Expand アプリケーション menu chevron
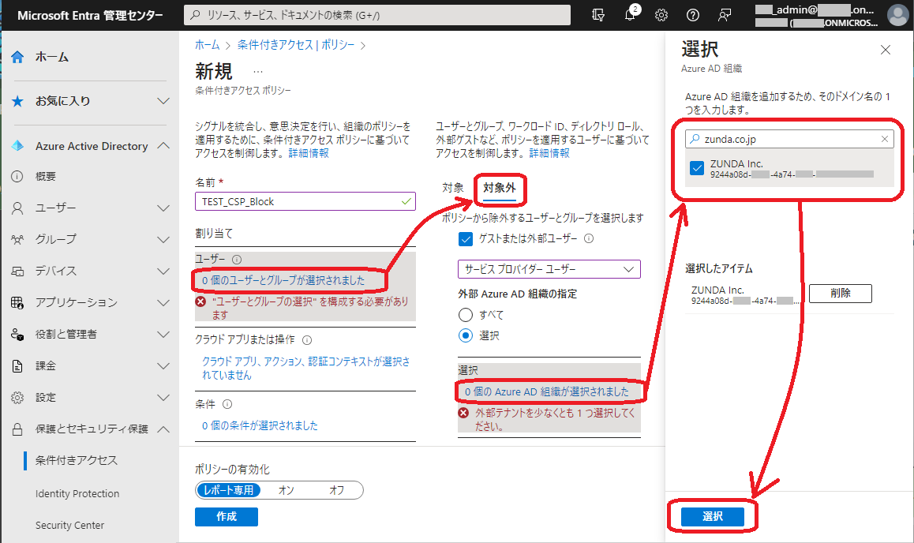 tap(164, 303)
